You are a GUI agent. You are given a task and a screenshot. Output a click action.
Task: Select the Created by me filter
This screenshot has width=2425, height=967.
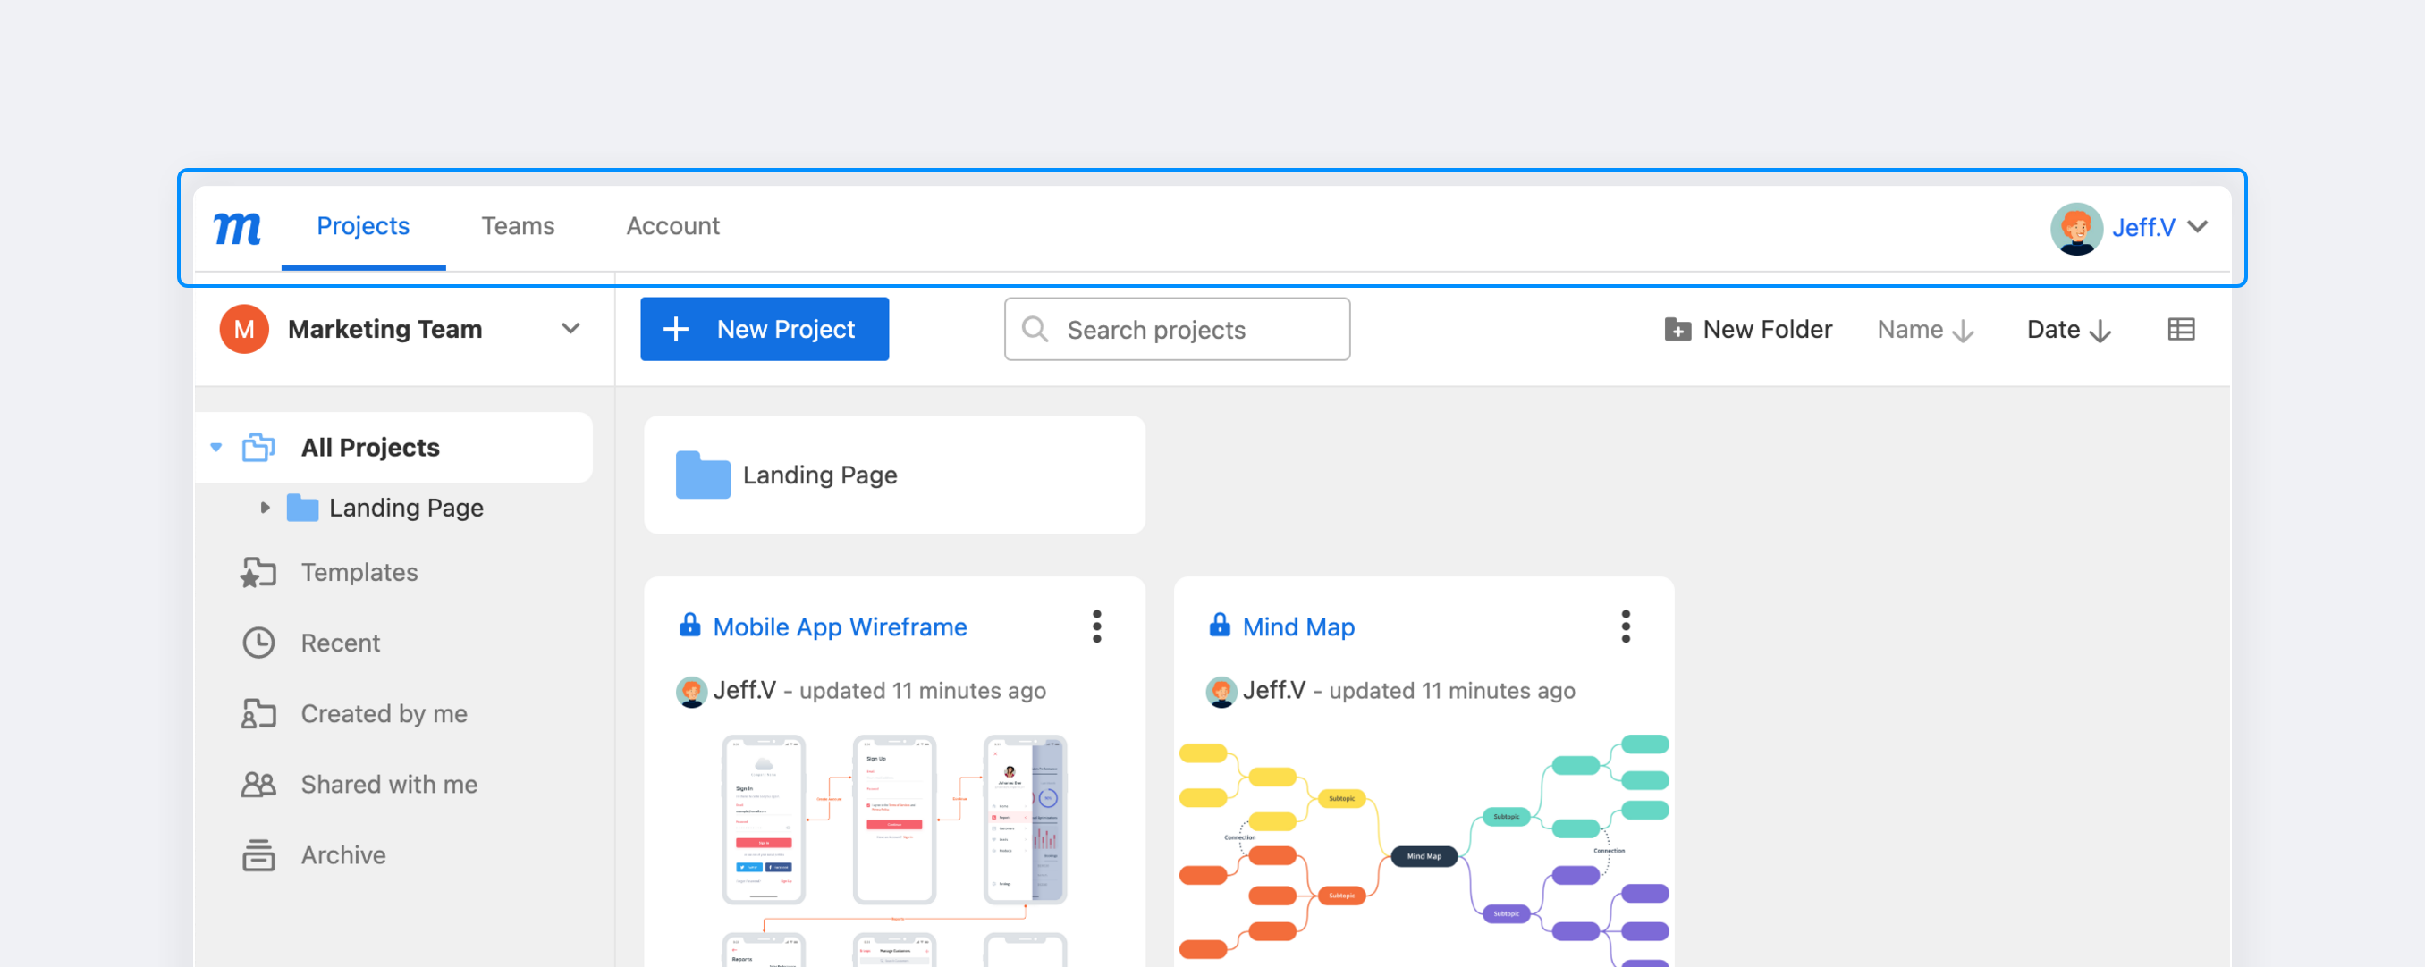coord(384,713)
